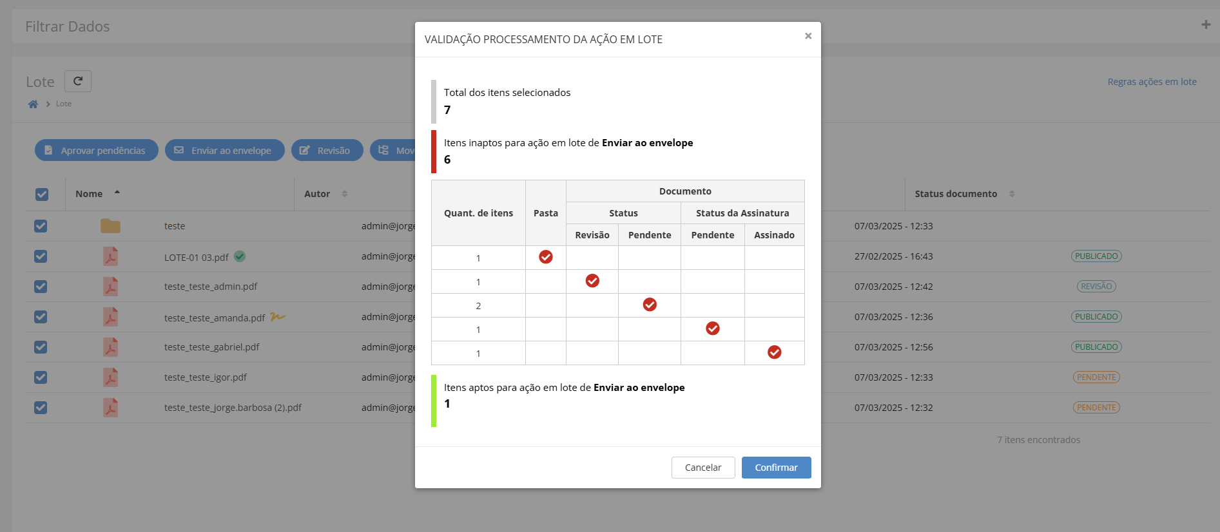This screenshot has height=532, width=1220.
Task: Click the red check under Status Revisão
Action: click(x=592, y=281)
